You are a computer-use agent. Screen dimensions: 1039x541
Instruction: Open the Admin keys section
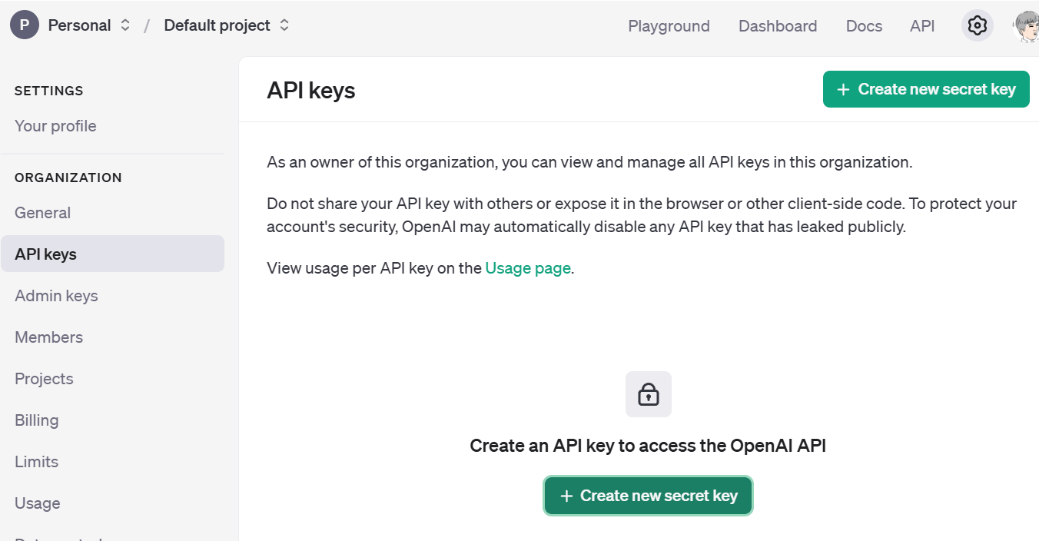click(56, 296)
